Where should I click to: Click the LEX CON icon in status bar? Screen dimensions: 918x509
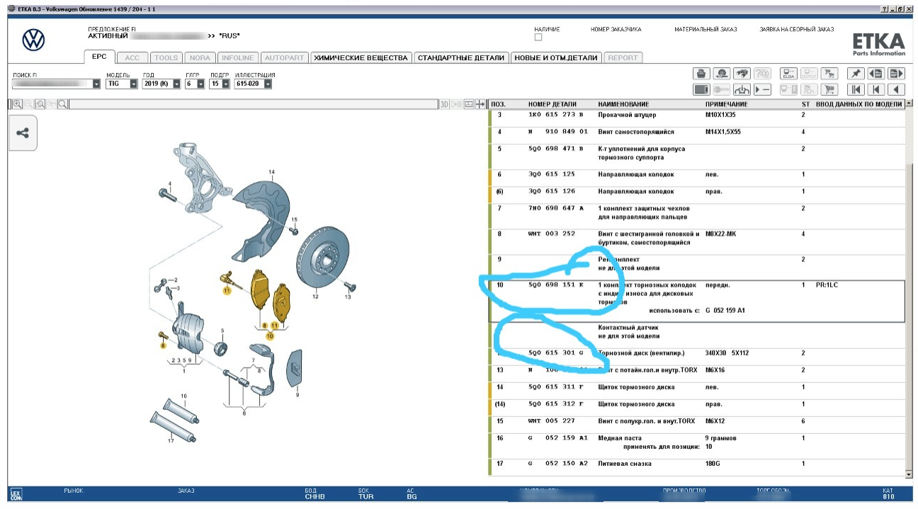click(16, 494)
